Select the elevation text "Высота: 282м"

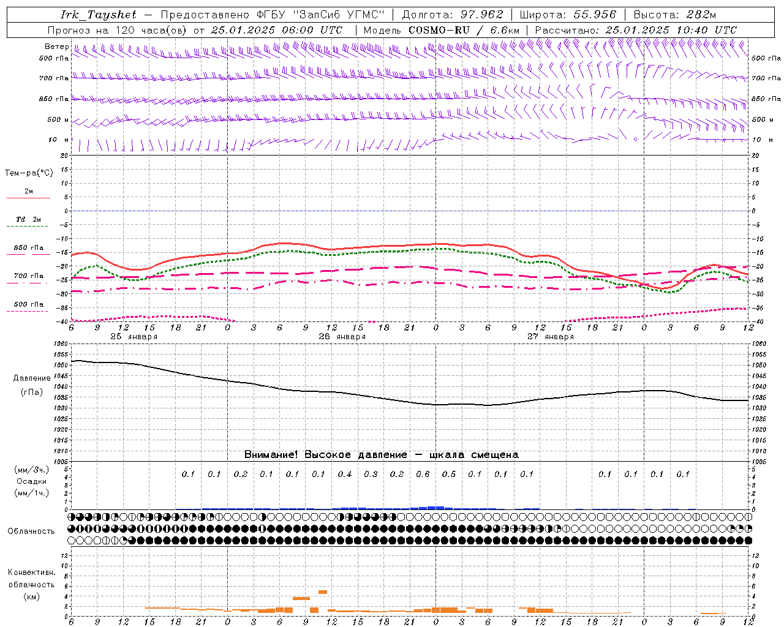pyautogui.click(x=674, y=15)
